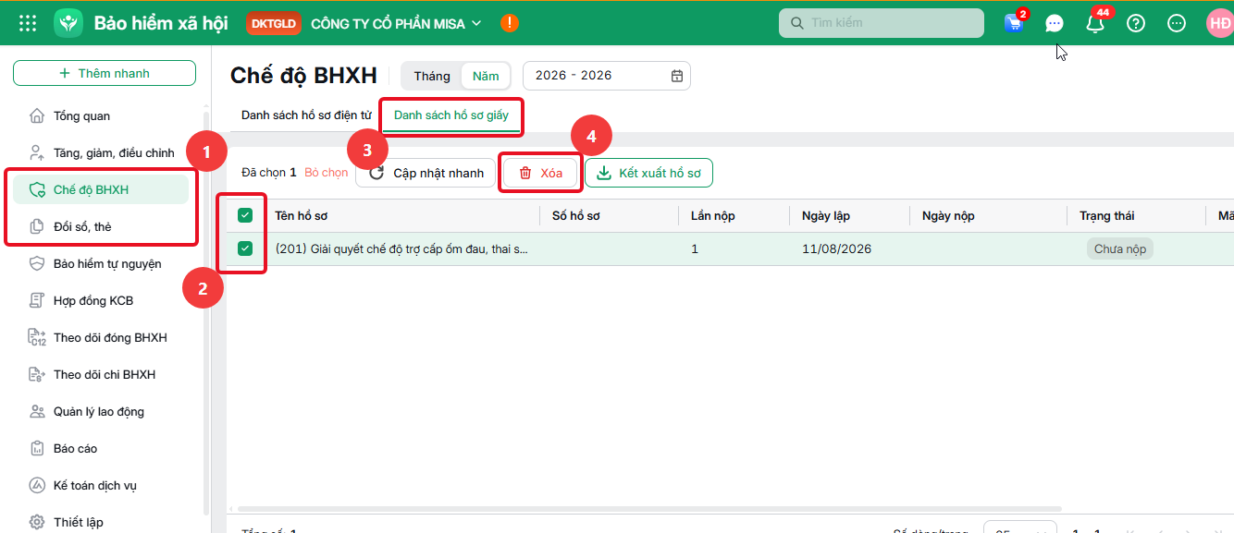The image size is (1234, 533).
Task: Click the Theo dõi chi BHXH file icon
Action: (37, 374)
